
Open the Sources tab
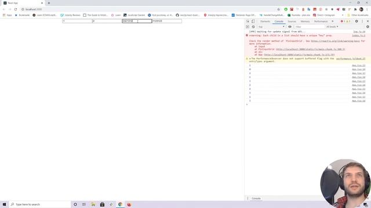tap(292, 21)
